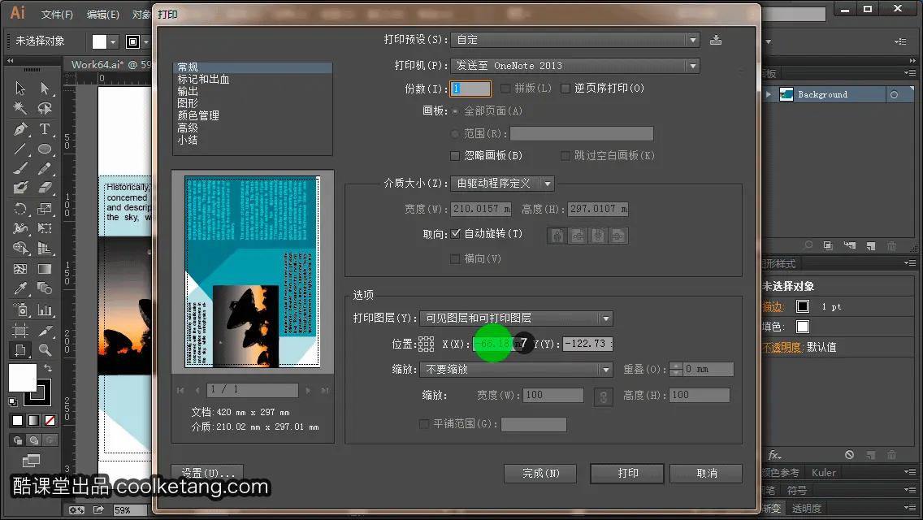This screenshot has width=923, height=520.
Task: Select the Direct Selection tool
Action: [x=45, y=89]
